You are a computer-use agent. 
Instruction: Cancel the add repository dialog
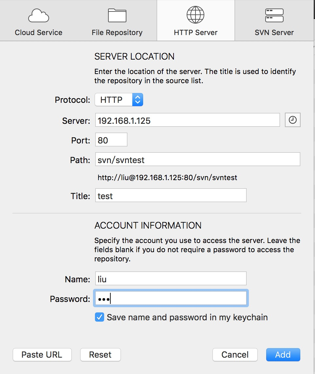click(235, 355)
